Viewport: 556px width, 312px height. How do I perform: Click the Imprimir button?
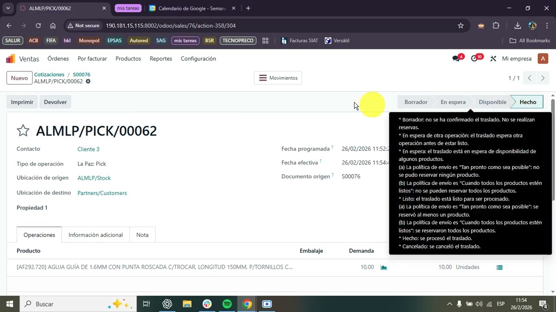coord(22,102)
